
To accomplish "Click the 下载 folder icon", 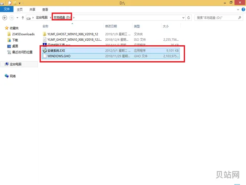I will [x=9, y=40].
